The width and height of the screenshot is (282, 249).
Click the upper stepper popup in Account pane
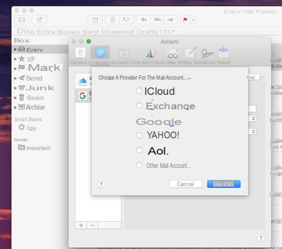click(x=253, y=118)
